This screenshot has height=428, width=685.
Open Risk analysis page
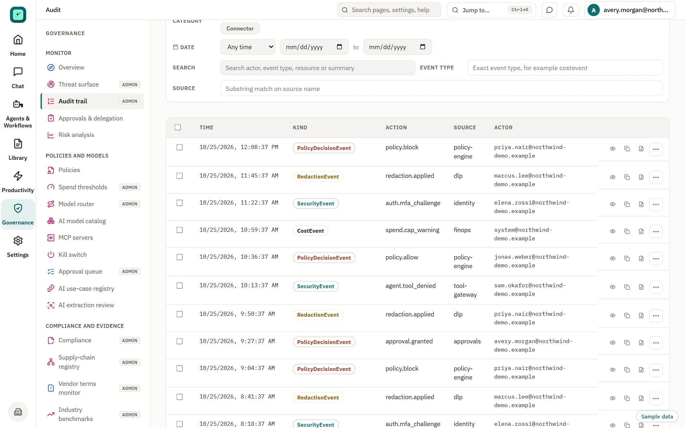92,135
